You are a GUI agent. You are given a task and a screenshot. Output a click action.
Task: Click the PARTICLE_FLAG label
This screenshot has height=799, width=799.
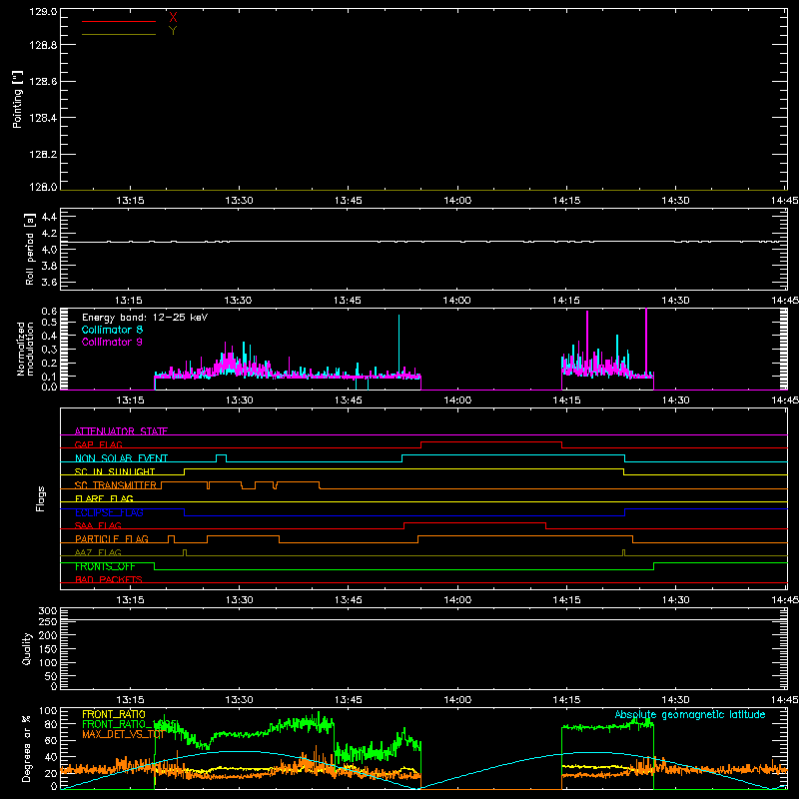(x=112, y=539)
